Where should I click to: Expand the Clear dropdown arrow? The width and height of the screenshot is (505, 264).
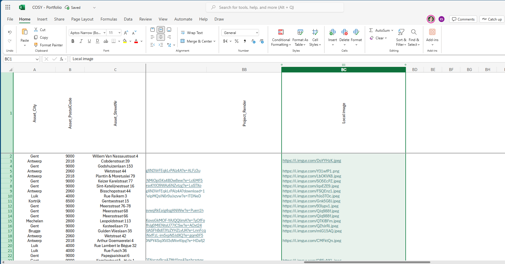click(386, 38)
